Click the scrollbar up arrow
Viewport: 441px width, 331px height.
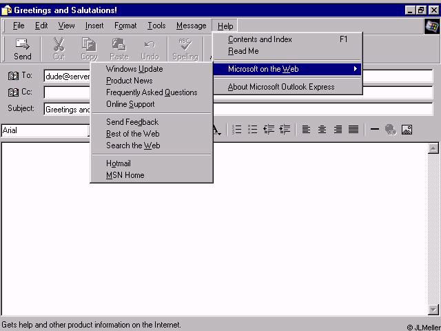433,148
